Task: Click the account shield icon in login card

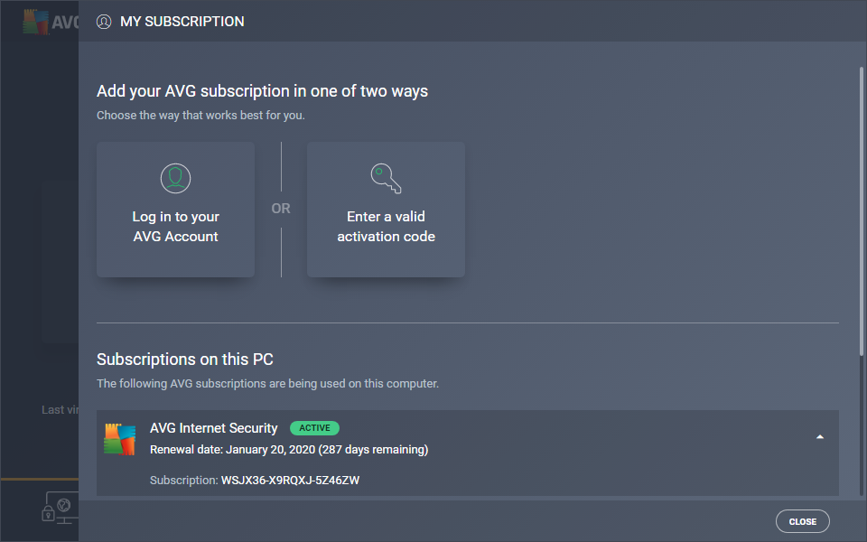Action: click(175, 178)
